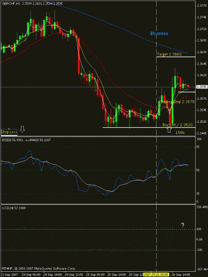The image size is (208, 277).
Task: Click the highlighted date 2007.09.26 08:00
Action: [156, 275]
